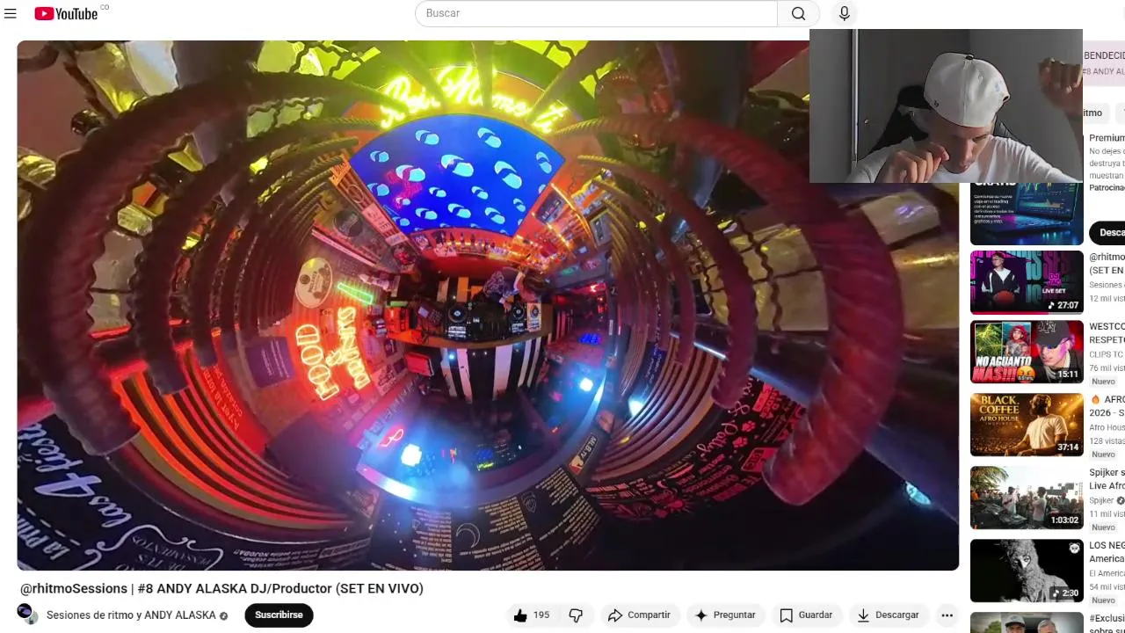Screen dimensions: 1125x633
Task: Open channel name Sesiones de ritmo y ANDY ALASKA
Action: (131, 615)
